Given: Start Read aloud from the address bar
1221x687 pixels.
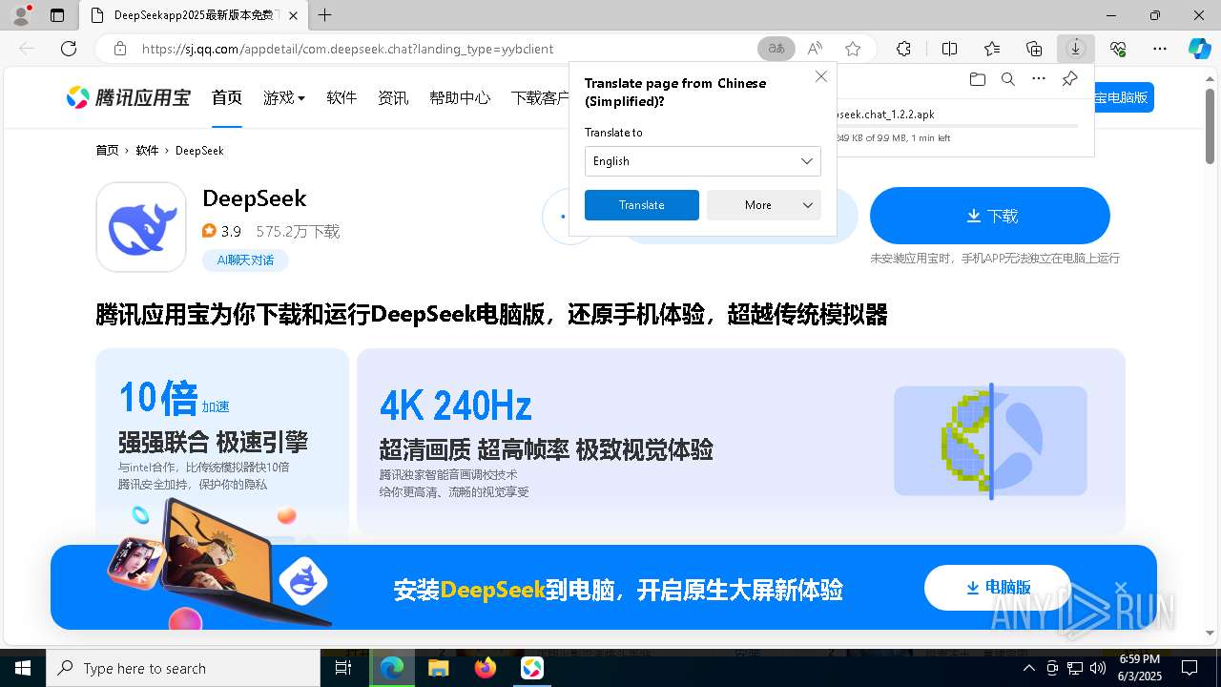Looking at the screenshot, I should (815, 49).
